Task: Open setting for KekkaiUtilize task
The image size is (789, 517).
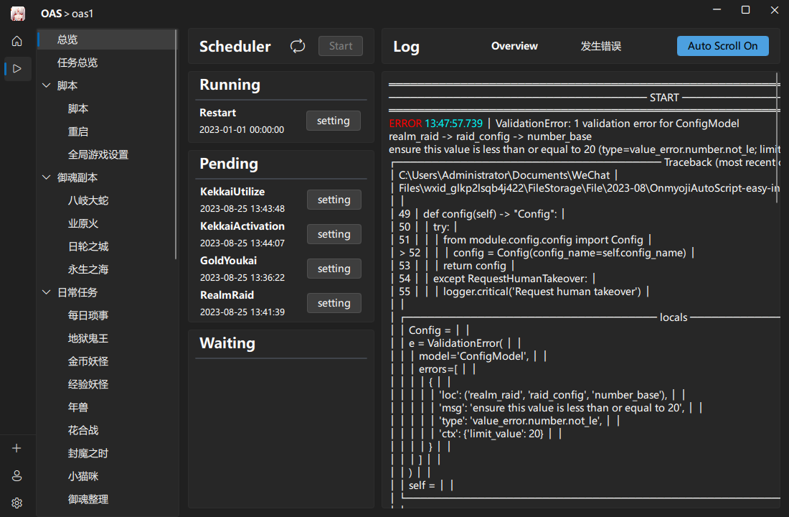Action: click(x=334, y=200)
